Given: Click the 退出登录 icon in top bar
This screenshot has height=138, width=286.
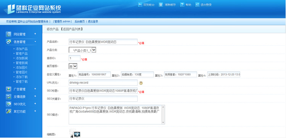Looking at the screenshot, I should pyautogui.click(x=197, y=5).
